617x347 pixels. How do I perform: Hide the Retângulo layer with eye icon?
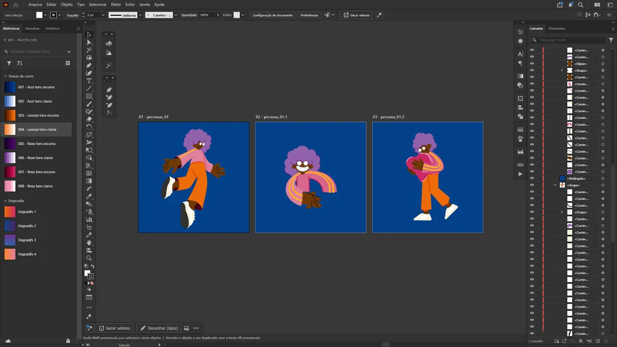532,178
